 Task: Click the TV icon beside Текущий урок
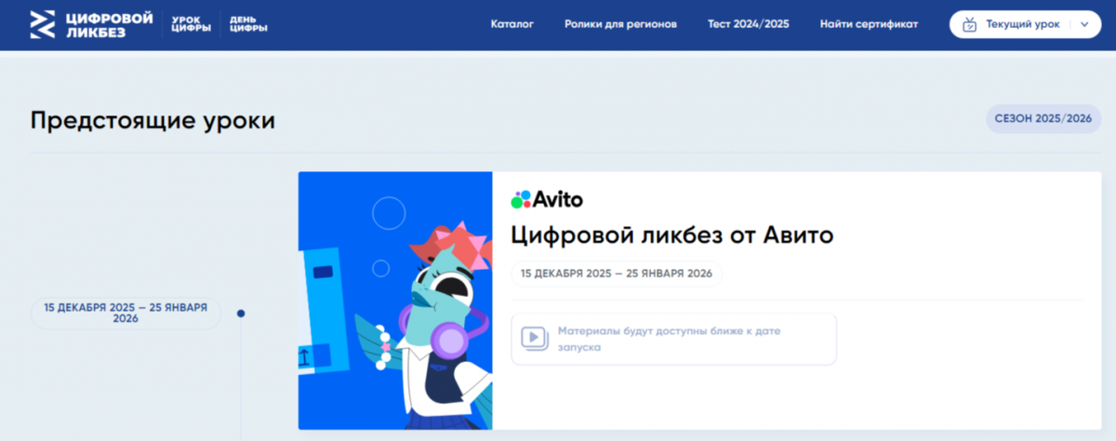coord(970,25)
